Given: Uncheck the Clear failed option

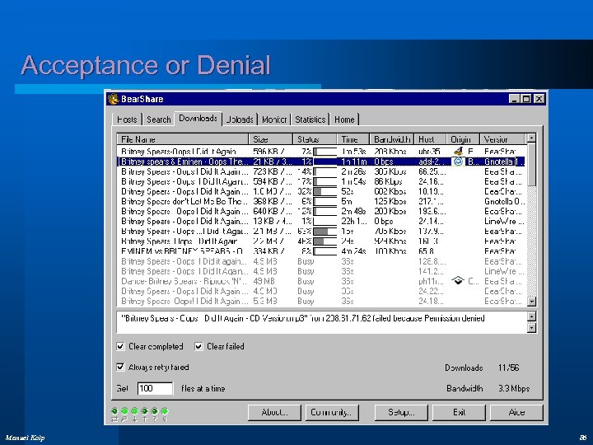Looking at the screenshot, I should click(200, 347).
